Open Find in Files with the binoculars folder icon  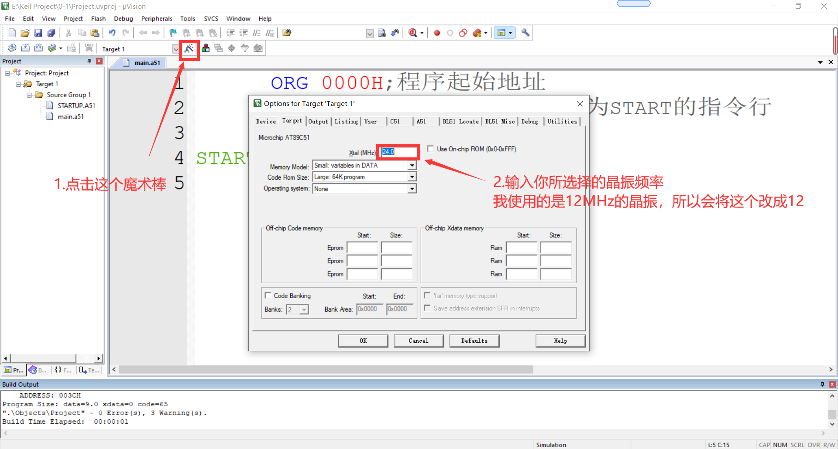[x=287, y=33]
